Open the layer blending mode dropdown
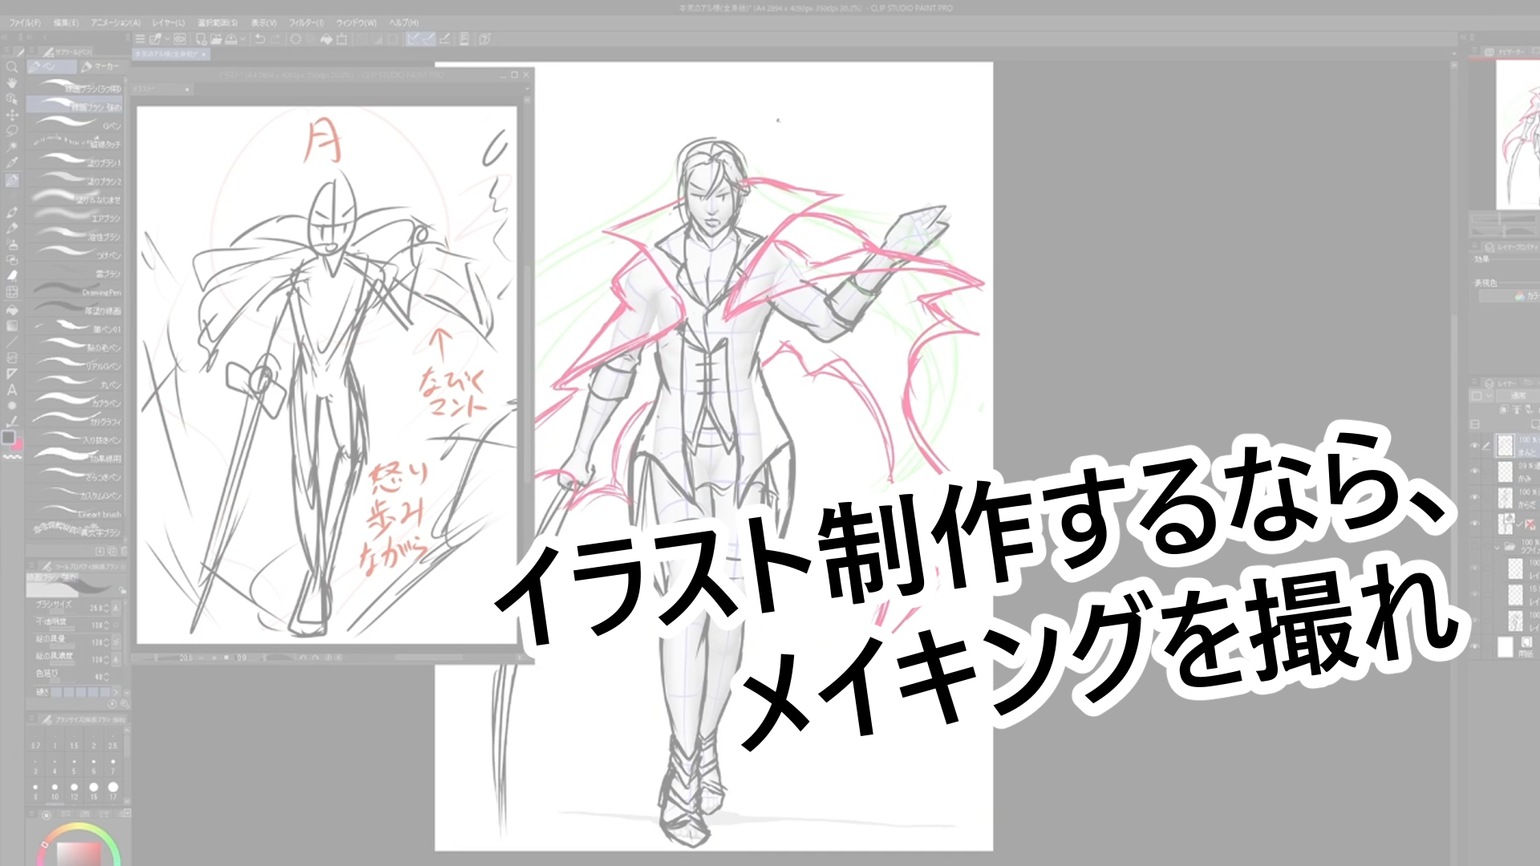This screenshot has height=866, width=1540. pyautogui.click(x=1518, y=396)
